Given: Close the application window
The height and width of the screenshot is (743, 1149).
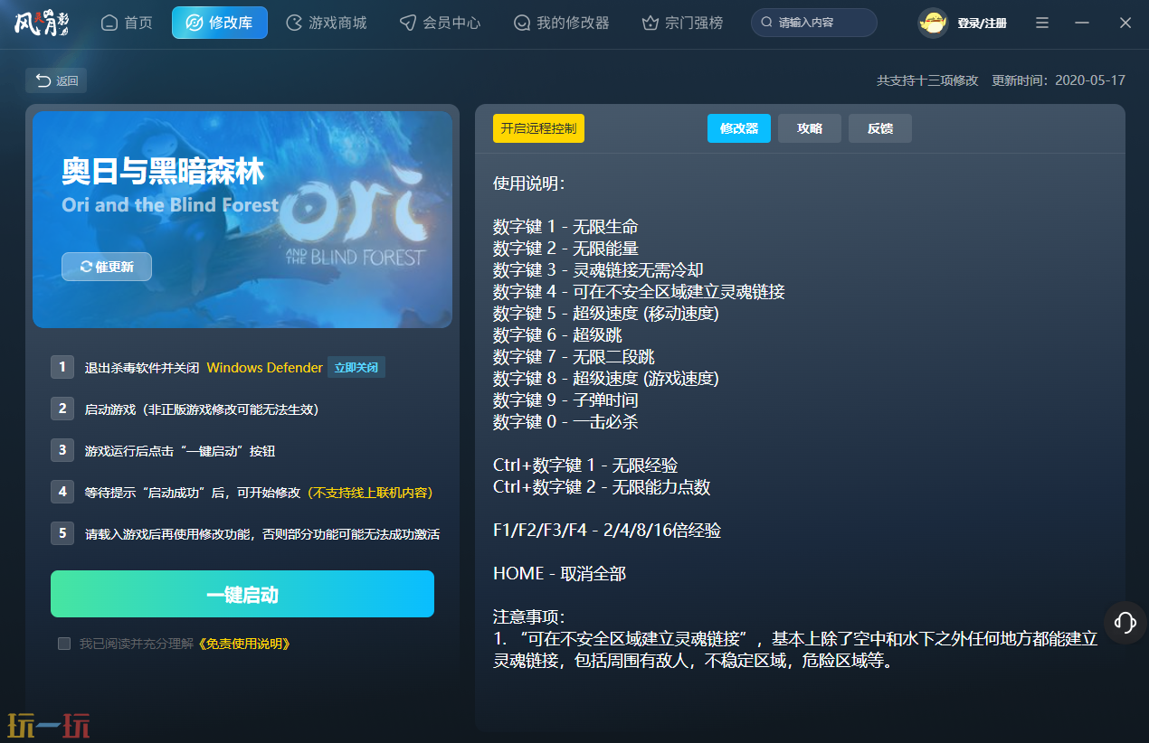Looking at the screenshot, I should click(x=1125, y=23).
